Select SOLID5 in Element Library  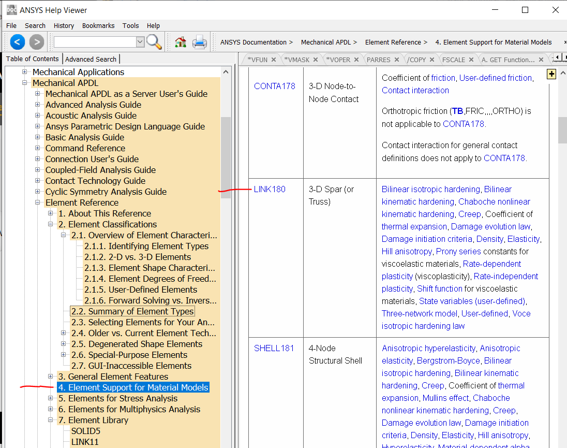[x=86, y=430]
